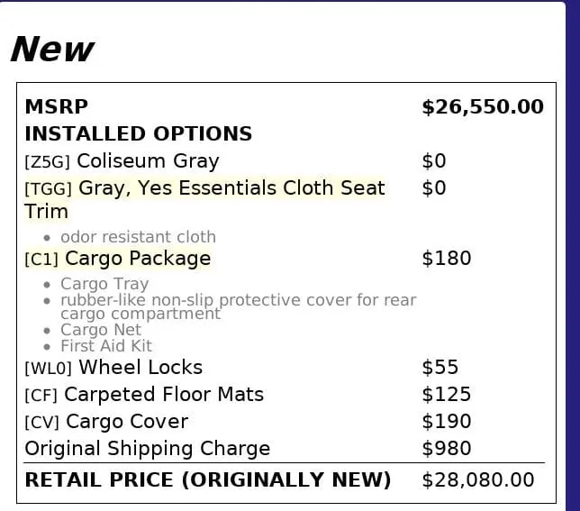580x511 pixels.
Task: Click the Cargo Cover option
Action: pyautogui.click(x=127, y=422)
